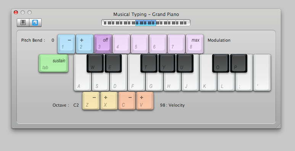The image size is (295, 151).
Task: Click the Modulation label
Action: [219, 40]
